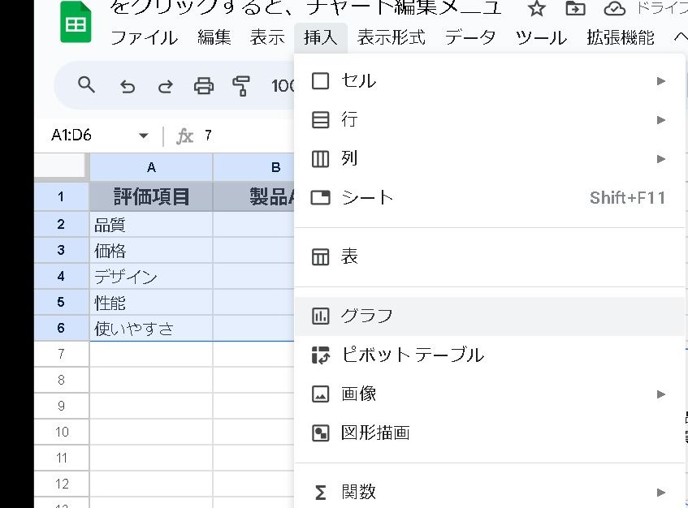Click the cloud save status icon
The height and width of the screenshot is (508, 688).
(x=614, y=9)
